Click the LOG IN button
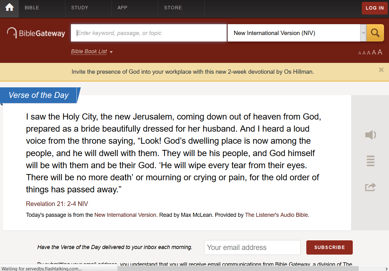The image size is (389, 271). pos(374,8)
